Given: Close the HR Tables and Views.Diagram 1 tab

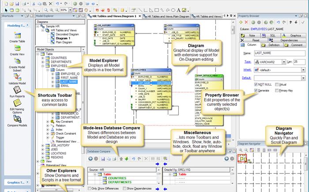Looking at the screenshot, I should coord(140,16).
